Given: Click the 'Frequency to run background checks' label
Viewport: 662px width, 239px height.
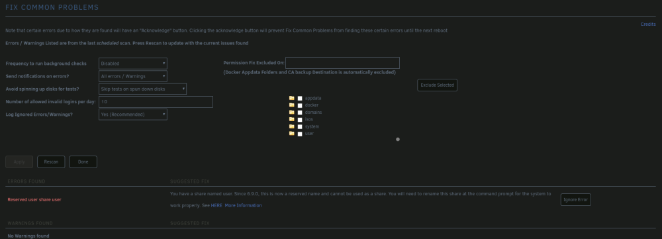Looking at the screenshot, I should pyautogui.click(x=46, y=64).
